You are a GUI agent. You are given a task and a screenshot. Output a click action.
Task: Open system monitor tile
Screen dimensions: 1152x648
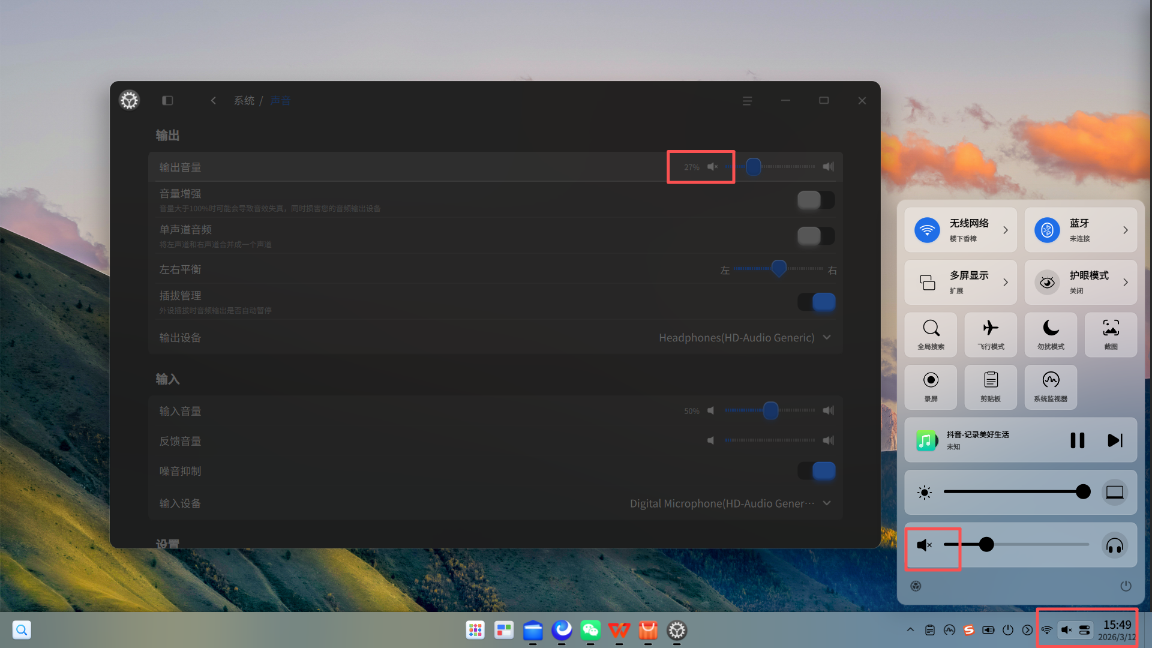point(1051,387)
